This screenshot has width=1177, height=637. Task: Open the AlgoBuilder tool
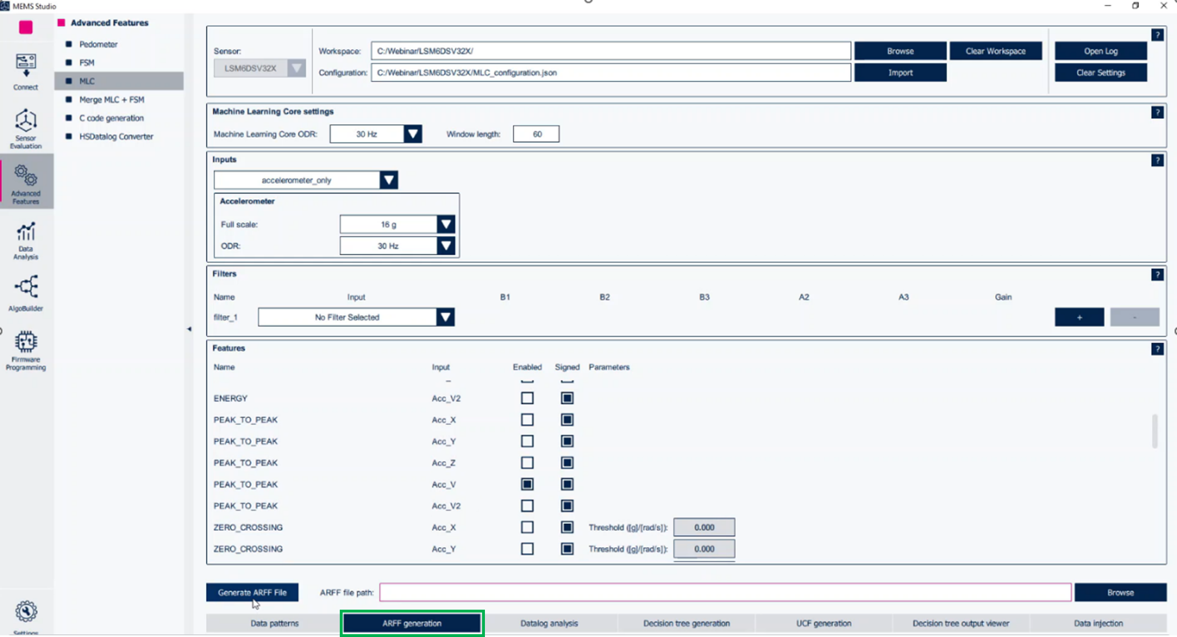(x=27, y=291)
